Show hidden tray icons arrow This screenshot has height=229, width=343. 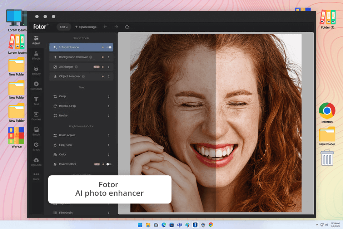pyautogui.click(x=317, y=225)
